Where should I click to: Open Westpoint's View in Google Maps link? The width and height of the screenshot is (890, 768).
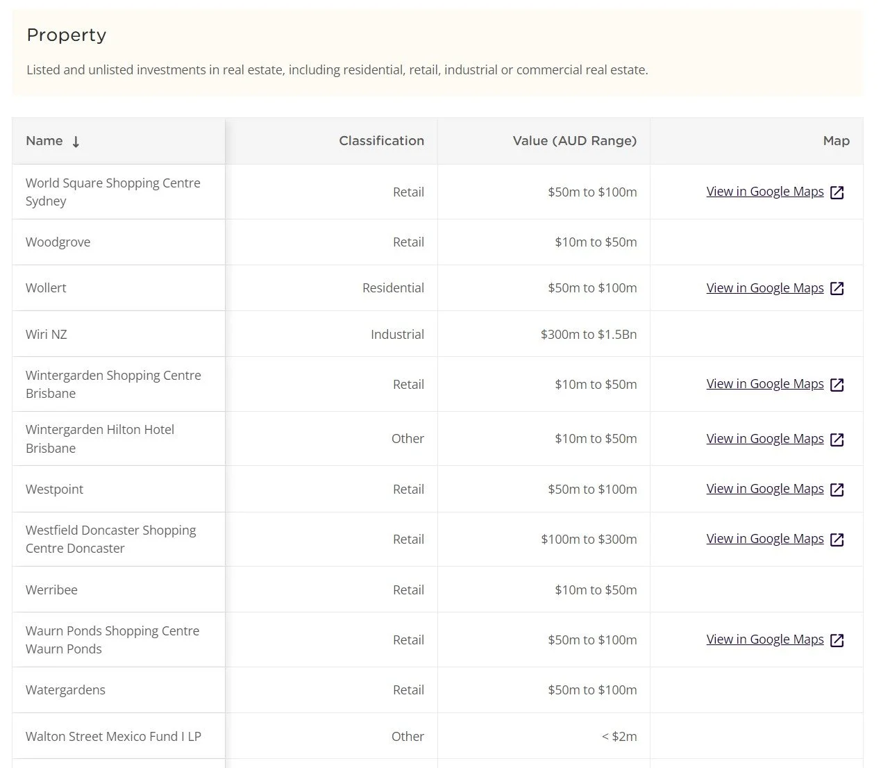point(765,489)
